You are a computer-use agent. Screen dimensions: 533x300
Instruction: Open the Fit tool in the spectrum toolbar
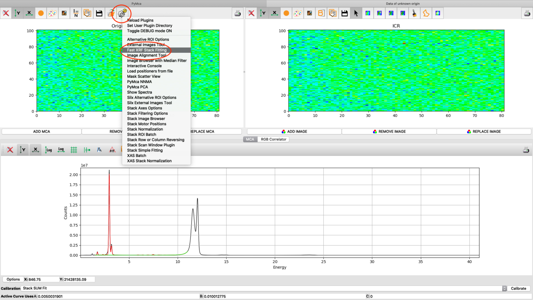(x=111, y=150)
